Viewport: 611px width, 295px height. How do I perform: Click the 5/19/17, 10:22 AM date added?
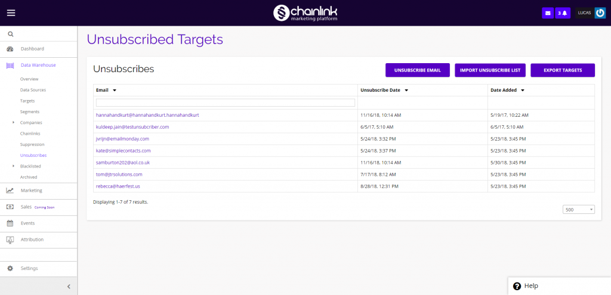tap(510, 115)
